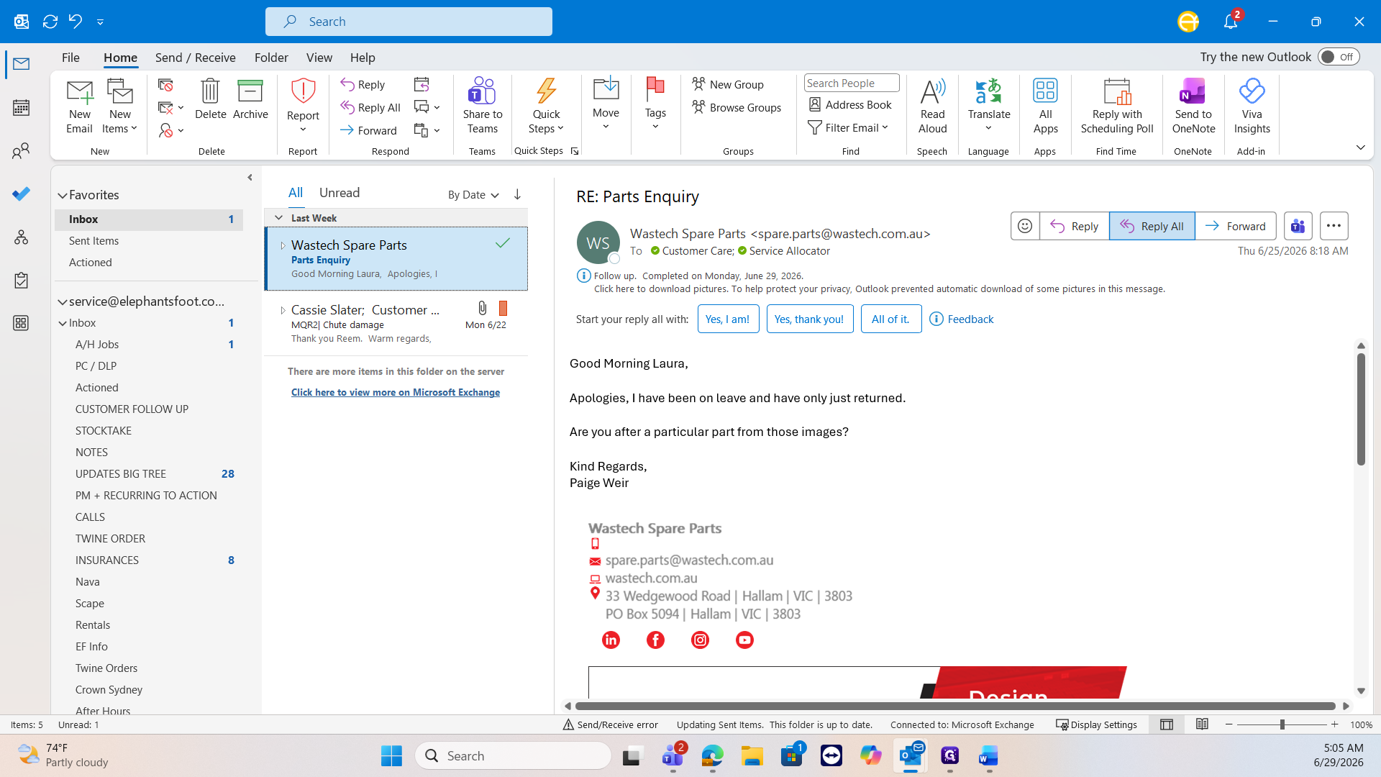Image resolution: width=1381 pixels, height=777 pixels.
Task: Open the Filter Email dropdown
Action: pos(849,128)
